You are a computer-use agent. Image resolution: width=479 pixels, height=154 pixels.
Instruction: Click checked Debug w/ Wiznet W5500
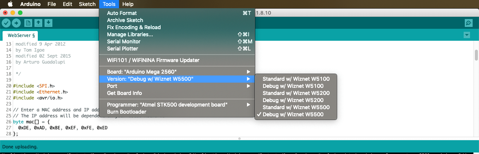[296, 114]
